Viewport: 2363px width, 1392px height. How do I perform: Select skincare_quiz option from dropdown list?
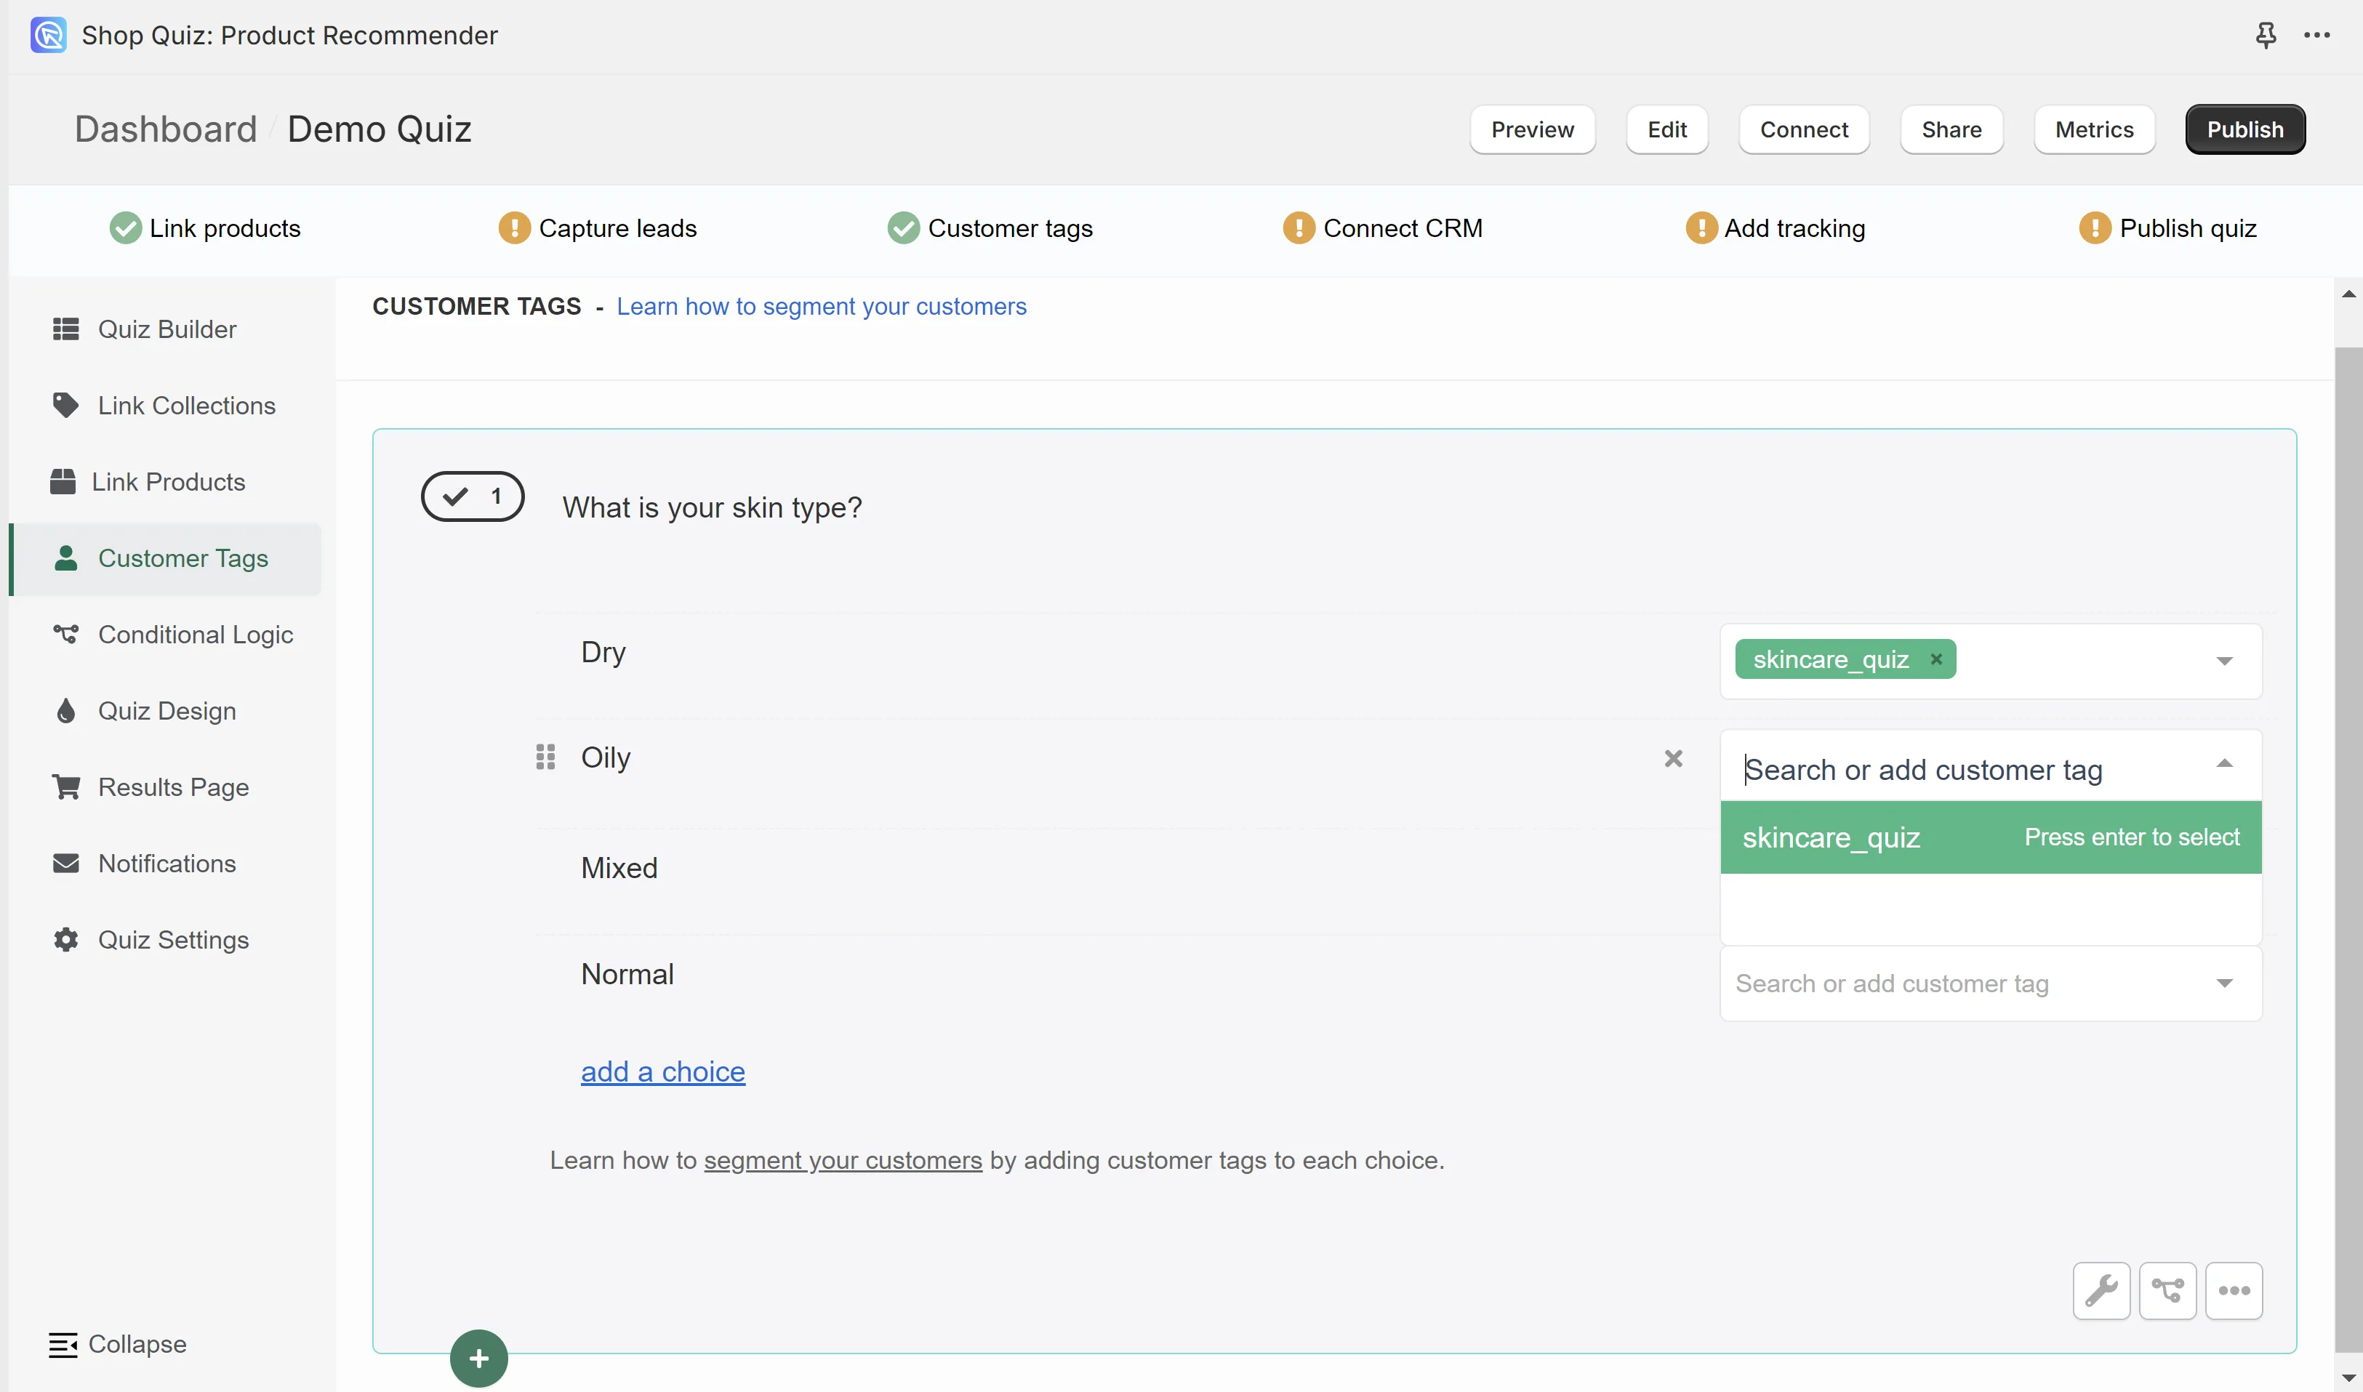[x=1990, y=837]
